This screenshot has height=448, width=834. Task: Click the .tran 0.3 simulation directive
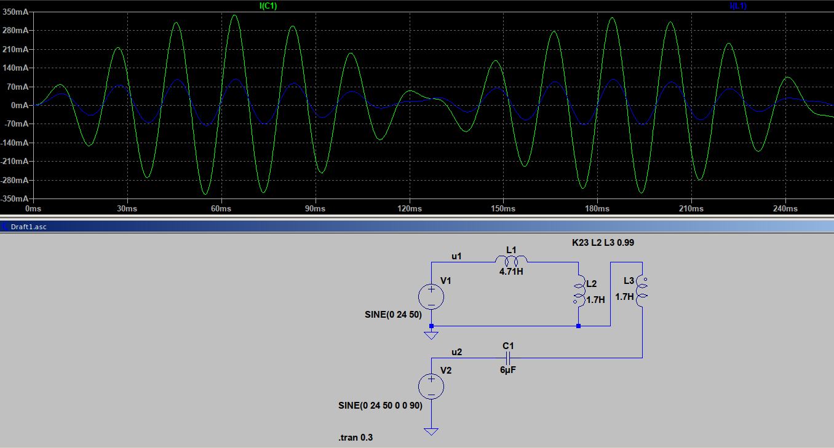click(x=355, y=438)
